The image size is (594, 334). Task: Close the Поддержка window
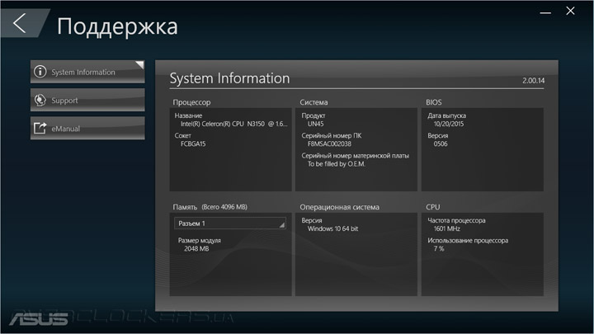571,11
